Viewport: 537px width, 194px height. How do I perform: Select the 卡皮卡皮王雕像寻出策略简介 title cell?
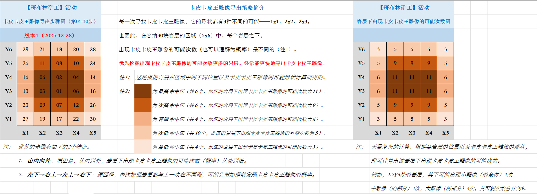pos(227,8)
